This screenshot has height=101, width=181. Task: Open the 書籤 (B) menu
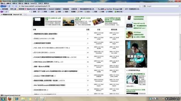pos(27,4)
